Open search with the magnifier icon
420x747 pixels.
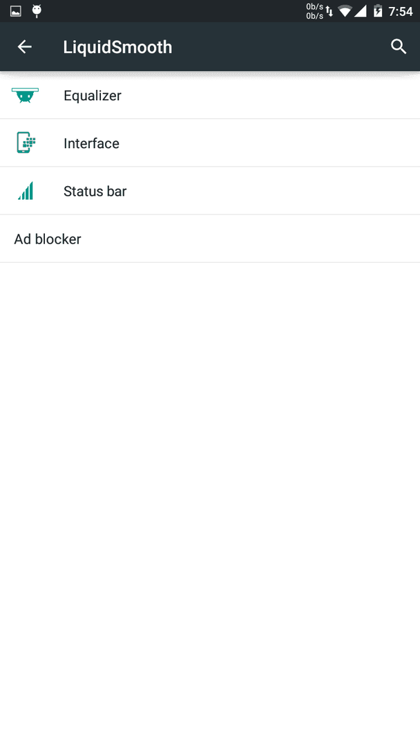(399, 47)
